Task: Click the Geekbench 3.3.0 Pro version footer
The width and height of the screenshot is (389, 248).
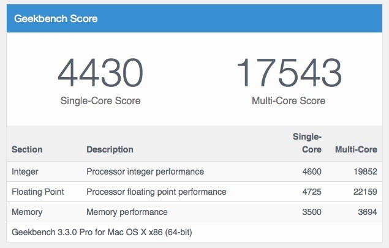Action: (103, 232)
